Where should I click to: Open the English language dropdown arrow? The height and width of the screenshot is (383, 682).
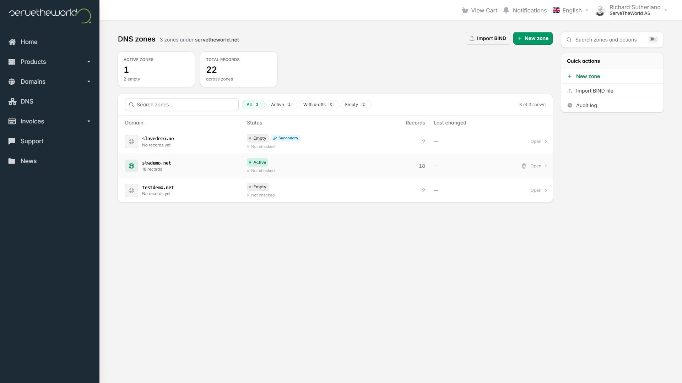click(587, 10)
